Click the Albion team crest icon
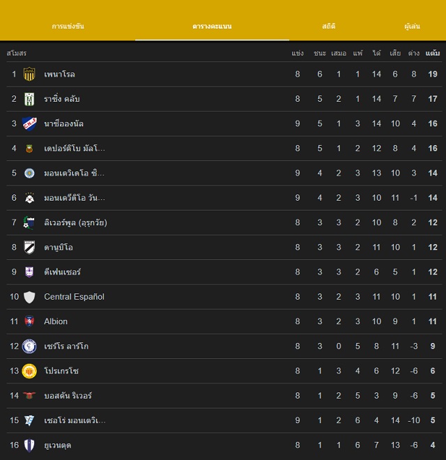Image resolution: width=446 pixels, height=460 pixels. click(29, 321)
